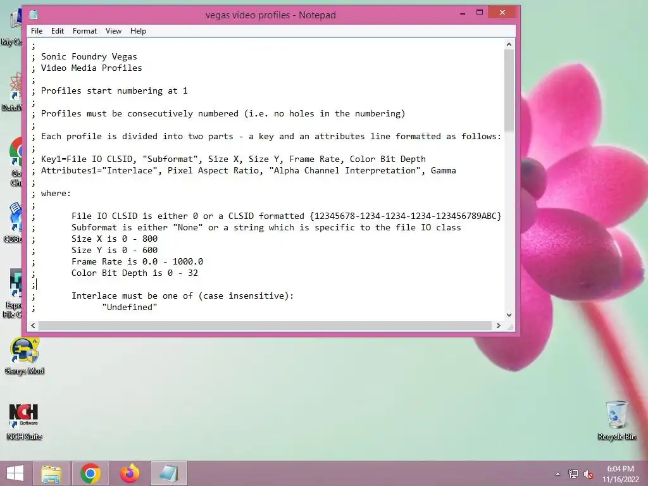Image resolution: width=648 pixels, height=486 pixels.
Task: Minimize the Notepad window
Action: pyautogui.click(x=463, y=13)
